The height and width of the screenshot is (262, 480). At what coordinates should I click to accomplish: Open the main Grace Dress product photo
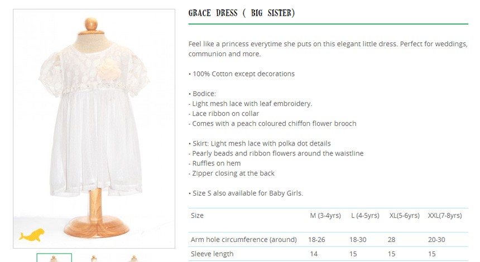(x=94, y=128)
